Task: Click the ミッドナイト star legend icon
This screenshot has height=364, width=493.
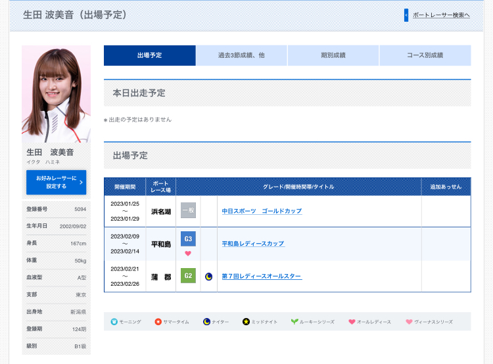Action: [x=246, y=322]
